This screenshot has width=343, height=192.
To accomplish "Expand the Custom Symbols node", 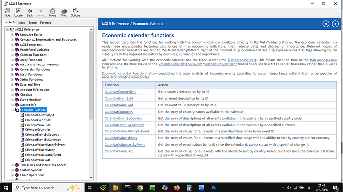I will click(12, 170).
